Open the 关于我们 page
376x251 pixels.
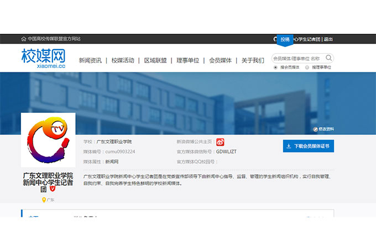tap(253, 60)
